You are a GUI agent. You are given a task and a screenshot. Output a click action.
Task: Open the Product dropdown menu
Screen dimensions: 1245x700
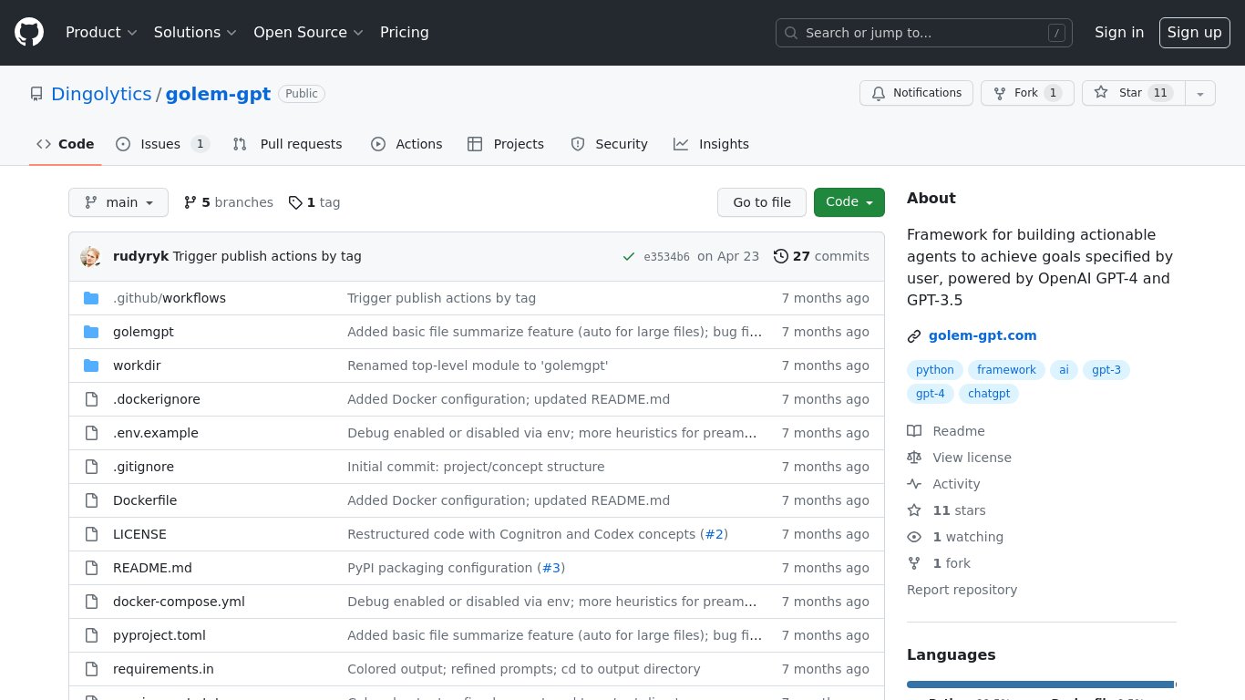(x=101, y=33)
